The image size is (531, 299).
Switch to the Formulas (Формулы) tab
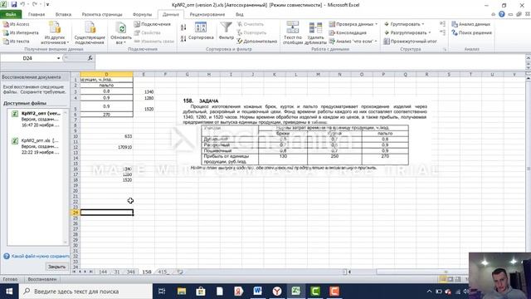click(x=142, y=15)
